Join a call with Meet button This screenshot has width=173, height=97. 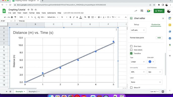point(149,11)
